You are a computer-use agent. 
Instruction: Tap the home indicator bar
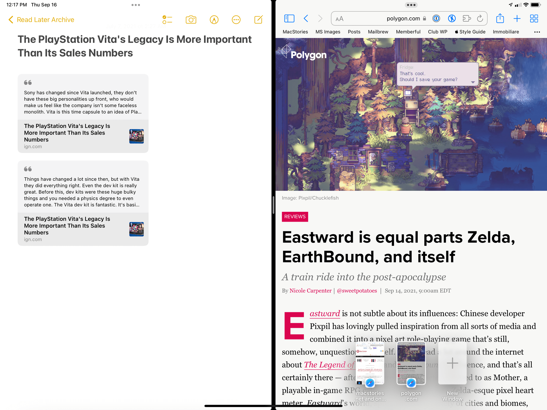273,406
